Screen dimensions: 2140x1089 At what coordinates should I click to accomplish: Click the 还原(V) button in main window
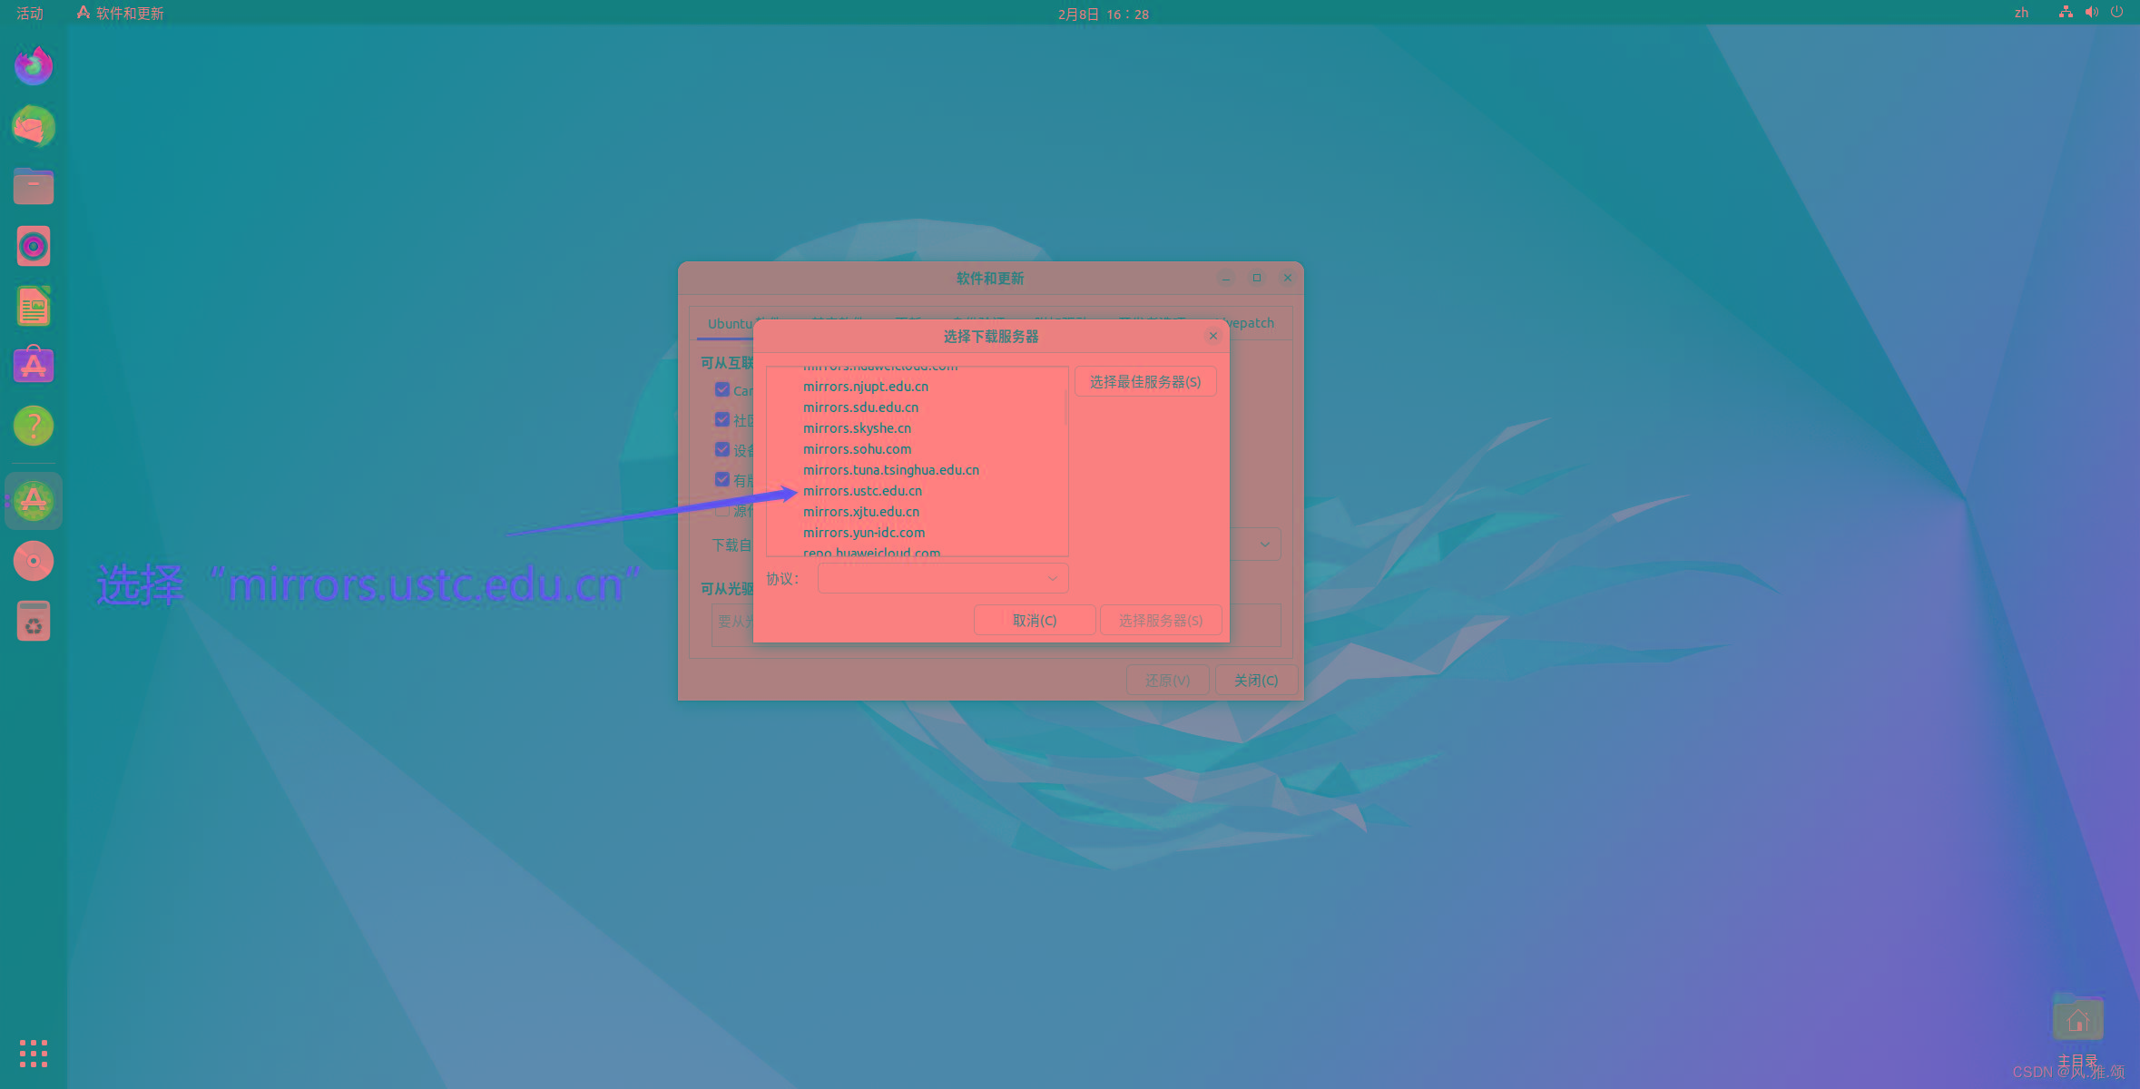[x=1167, y=681]
